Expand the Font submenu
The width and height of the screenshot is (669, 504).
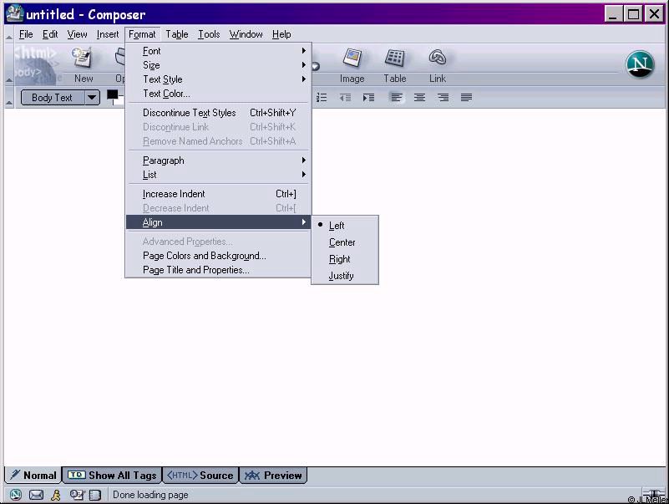click(x=219, y=51)
